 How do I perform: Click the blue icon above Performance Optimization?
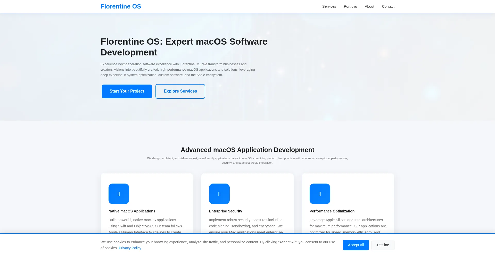(320, 194)
